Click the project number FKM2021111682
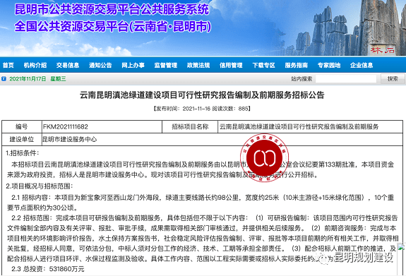Viewport: 406px width, 276px height. [x=66, y=126]
